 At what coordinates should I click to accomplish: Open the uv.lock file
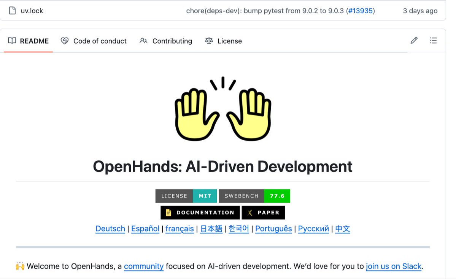point(32,11)
